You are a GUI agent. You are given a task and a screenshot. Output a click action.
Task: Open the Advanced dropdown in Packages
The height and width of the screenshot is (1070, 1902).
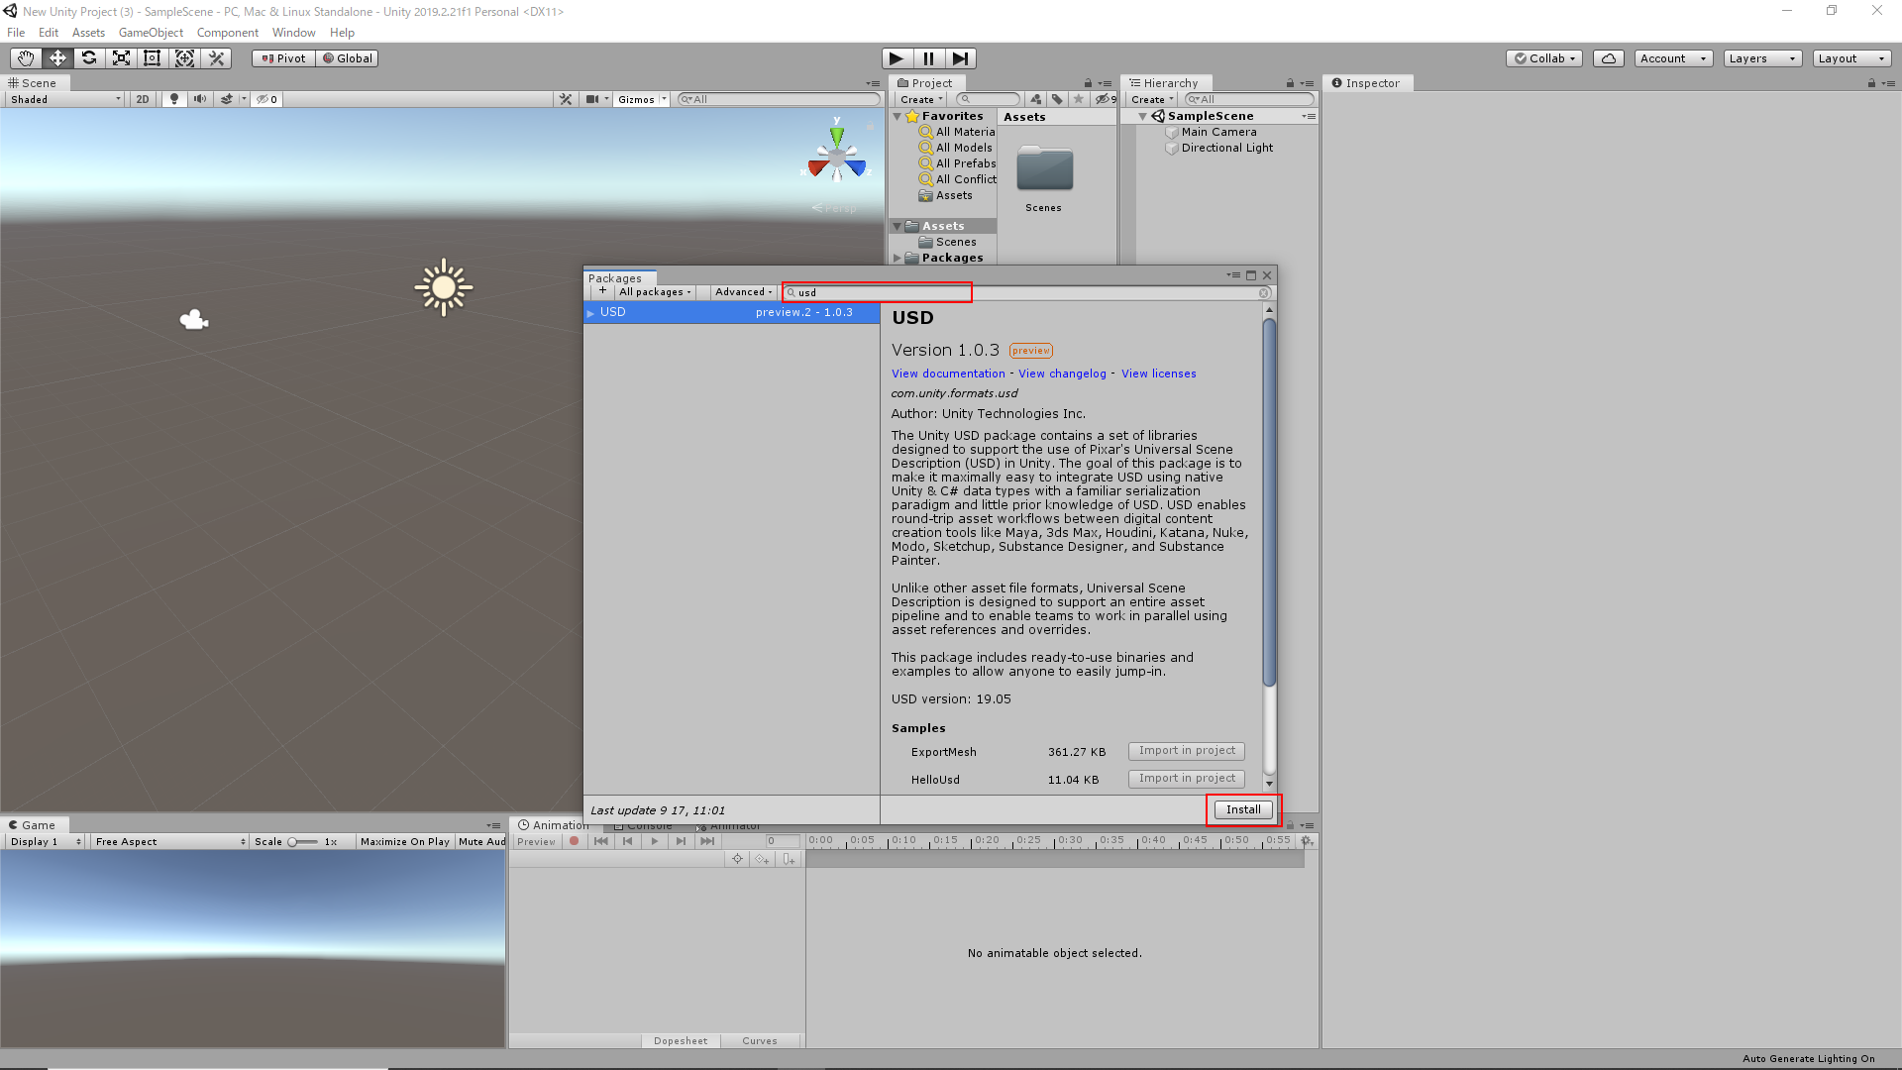click(x=743, y=292)
